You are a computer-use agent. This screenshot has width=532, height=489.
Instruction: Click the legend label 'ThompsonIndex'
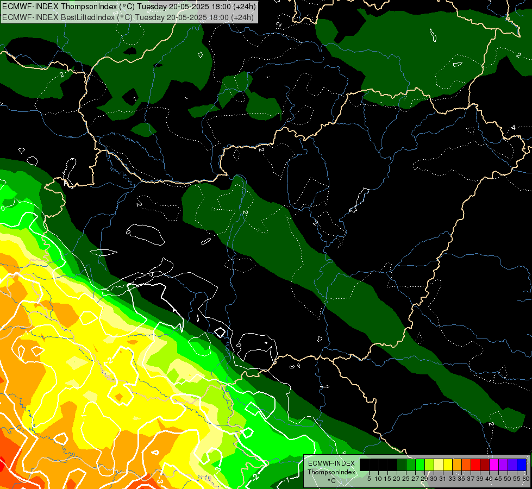point(331,472)
